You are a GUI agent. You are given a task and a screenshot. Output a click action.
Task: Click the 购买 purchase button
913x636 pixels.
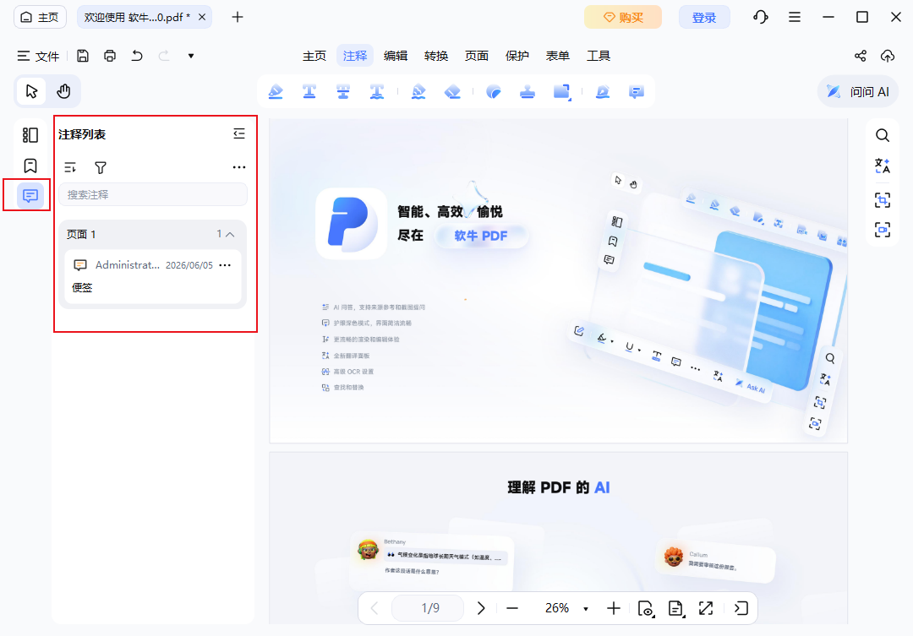(623, 17)
